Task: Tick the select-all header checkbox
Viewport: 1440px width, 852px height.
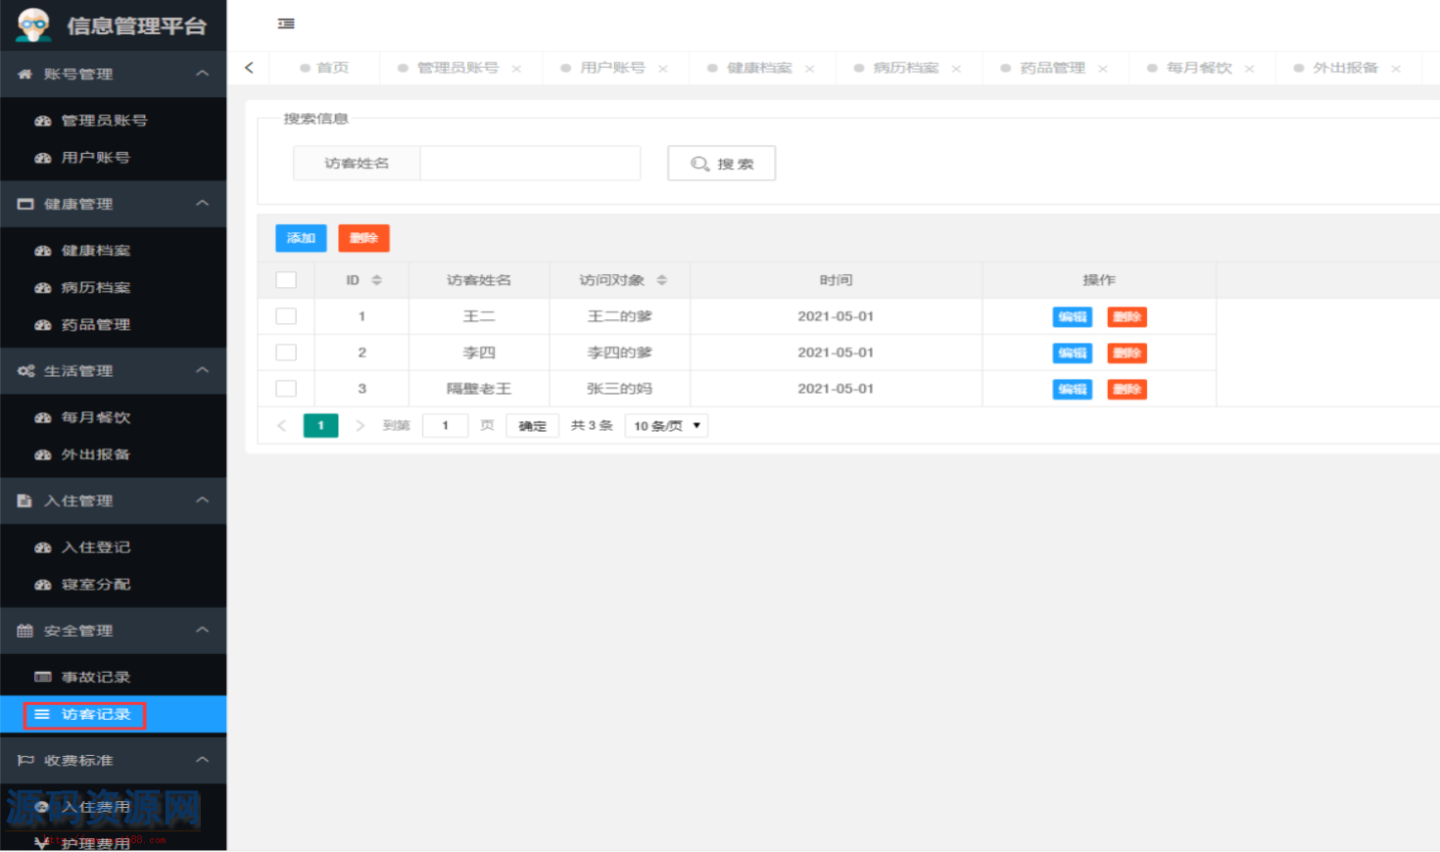Action: [286, 280]
